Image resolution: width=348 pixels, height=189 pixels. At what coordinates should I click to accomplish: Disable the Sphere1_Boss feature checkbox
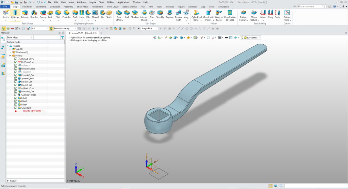coord(16,79)
